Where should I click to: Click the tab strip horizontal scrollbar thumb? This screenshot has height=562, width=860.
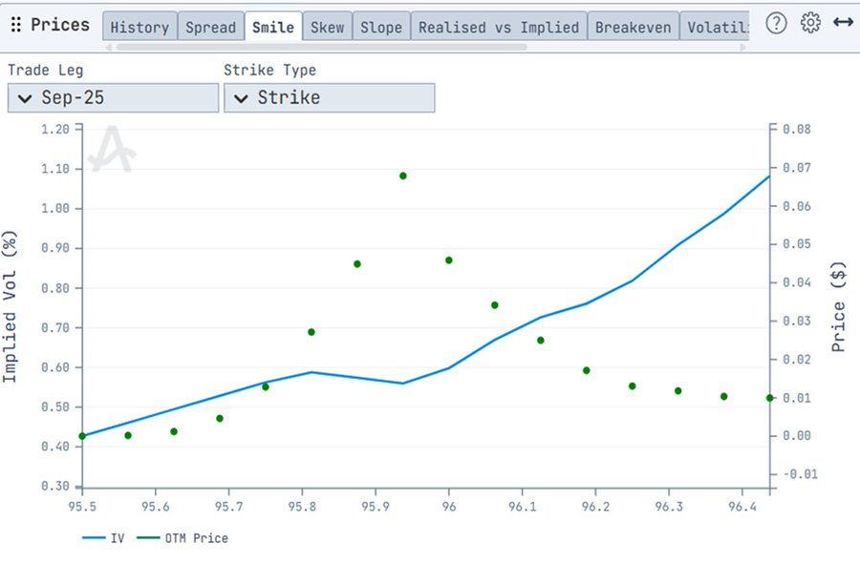pyautogui.click(x=322, y=47)
